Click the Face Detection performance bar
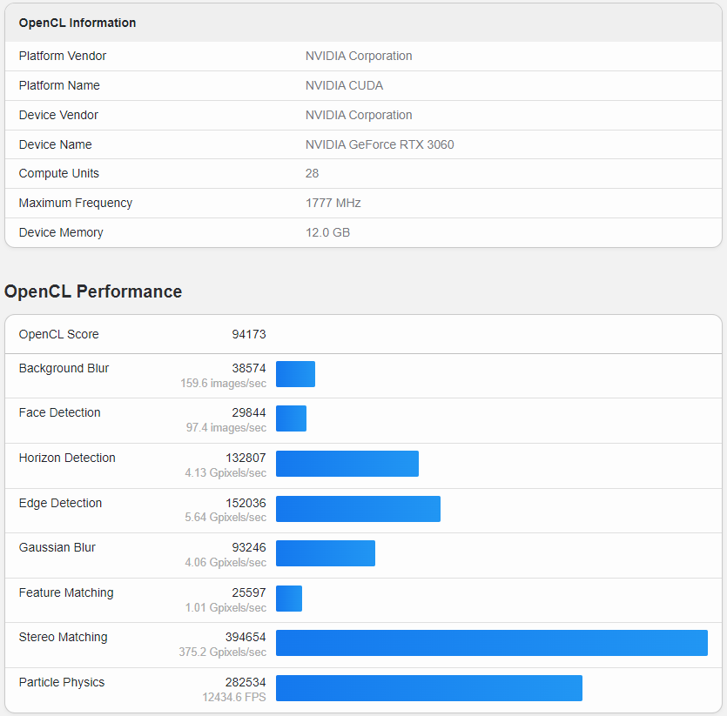This screenshot has height=716, width=727. point(291,418)
